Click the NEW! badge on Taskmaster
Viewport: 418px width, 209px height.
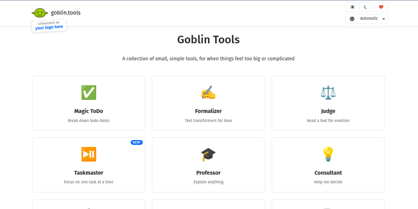pyautogui.click(x=137, y=142)
